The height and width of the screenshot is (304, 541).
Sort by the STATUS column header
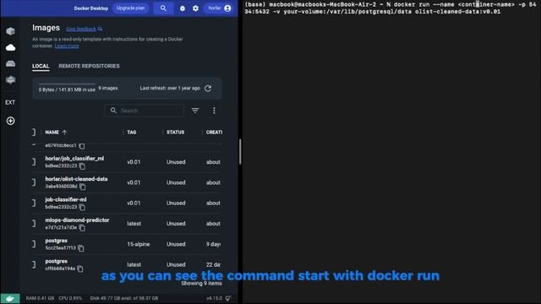coord(175,132)
